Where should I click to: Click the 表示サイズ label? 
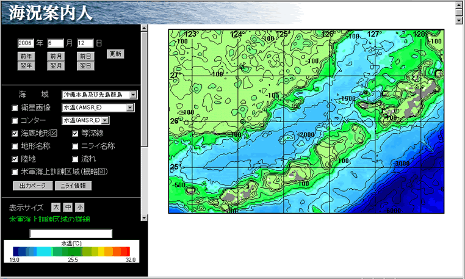pyautogui.click(x=26, y=208)
